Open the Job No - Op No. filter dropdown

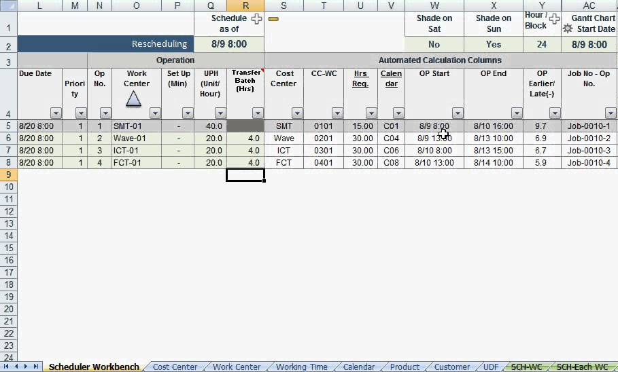click(x=610, y=113)
